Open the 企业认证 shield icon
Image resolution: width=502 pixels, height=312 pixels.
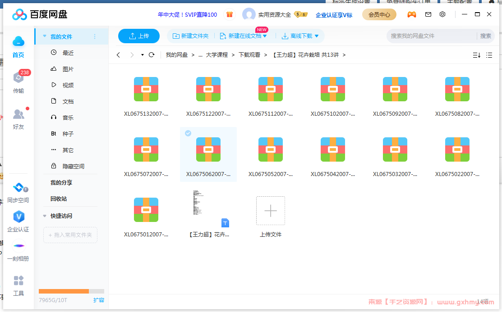point(18,217)
